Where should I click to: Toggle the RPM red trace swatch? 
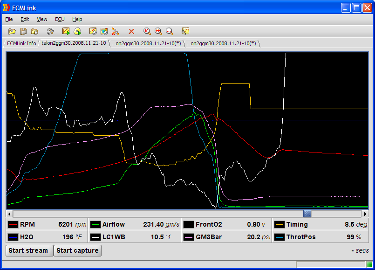pos(13,224)
